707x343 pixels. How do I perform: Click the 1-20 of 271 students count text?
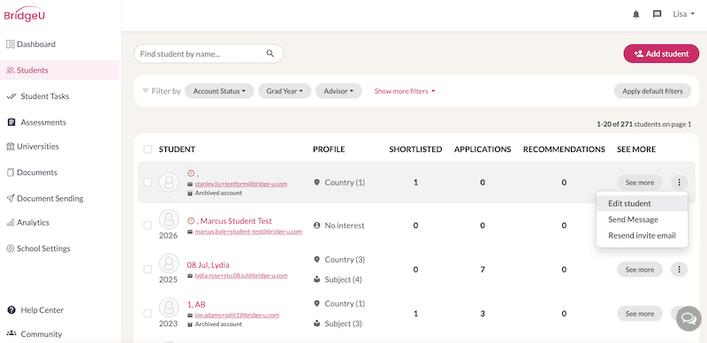[644, 124]
